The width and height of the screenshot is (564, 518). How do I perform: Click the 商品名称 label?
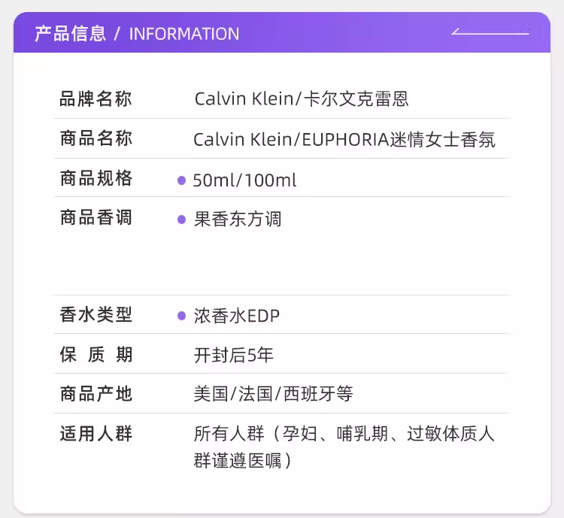tap(96, 139)
